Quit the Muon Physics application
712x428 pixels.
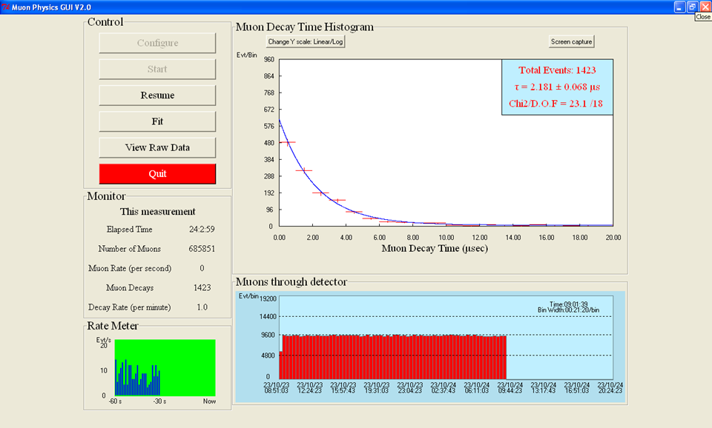tap(157, 174)
